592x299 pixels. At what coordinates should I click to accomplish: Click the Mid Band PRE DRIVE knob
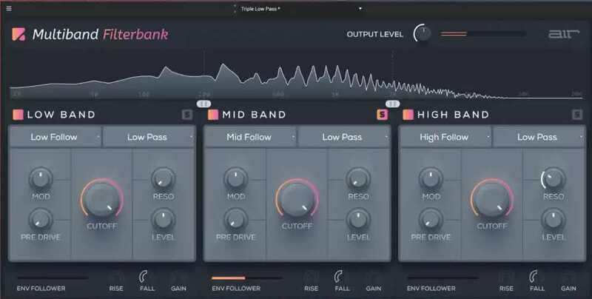(235, 219)
